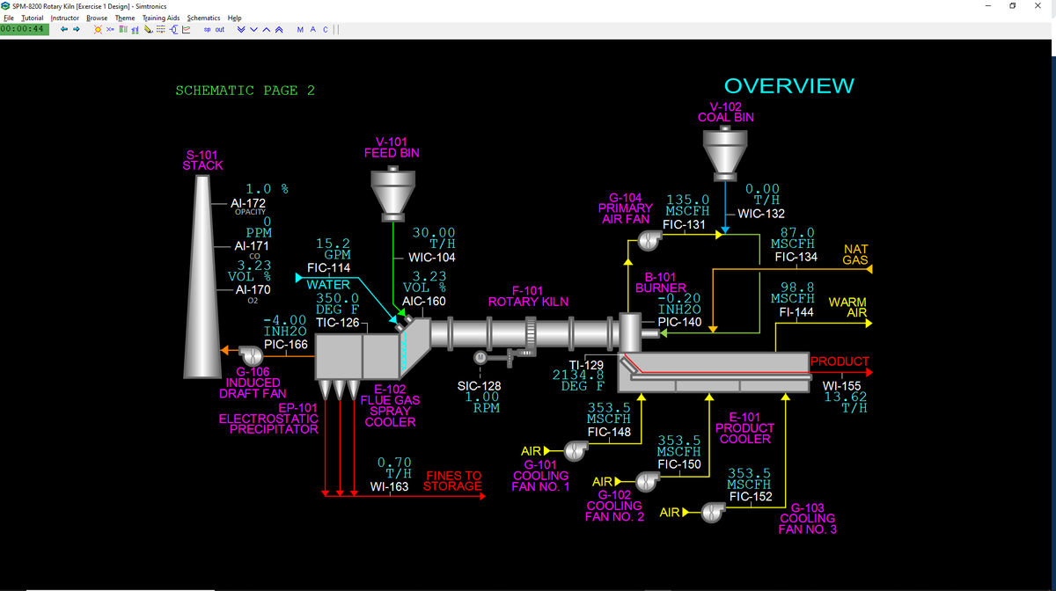The height and width of the screenshot is (591, 1056).
Task: Click the 'out' output toolbar button
Action: [x=220, y=29]
